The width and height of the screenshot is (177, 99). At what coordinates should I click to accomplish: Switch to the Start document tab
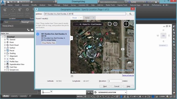tap(6, 22)
